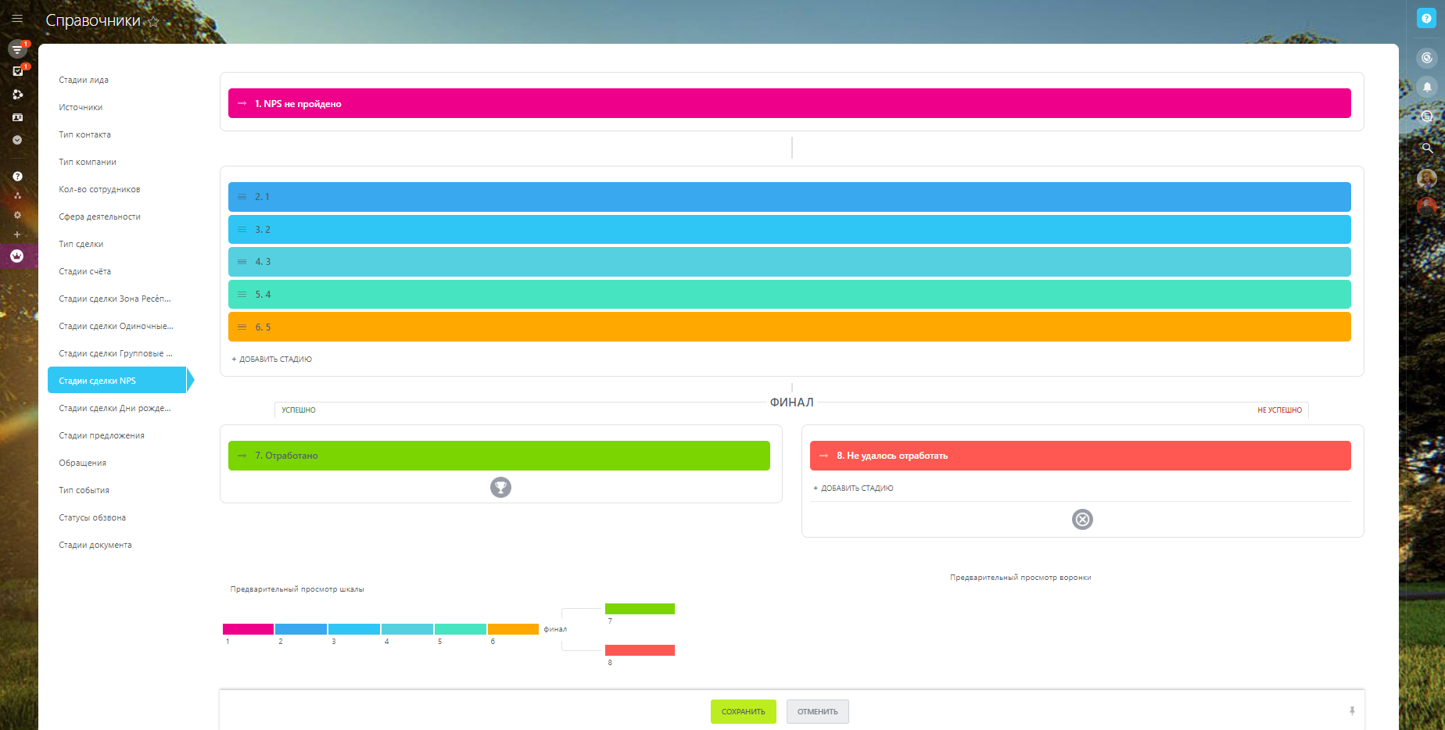Open search magnifier in right panel
Viewport: 1445px width, 730px height.
pos(1427,148)
